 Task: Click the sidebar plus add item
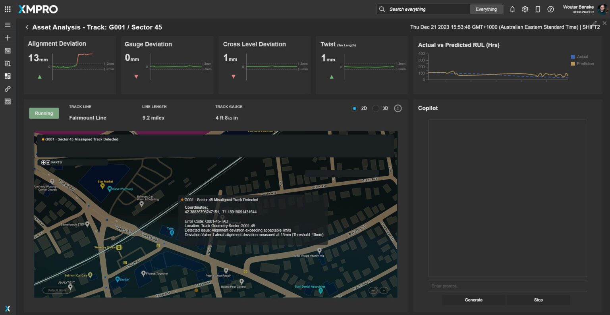pyautogui.click(x=8, y=38)
